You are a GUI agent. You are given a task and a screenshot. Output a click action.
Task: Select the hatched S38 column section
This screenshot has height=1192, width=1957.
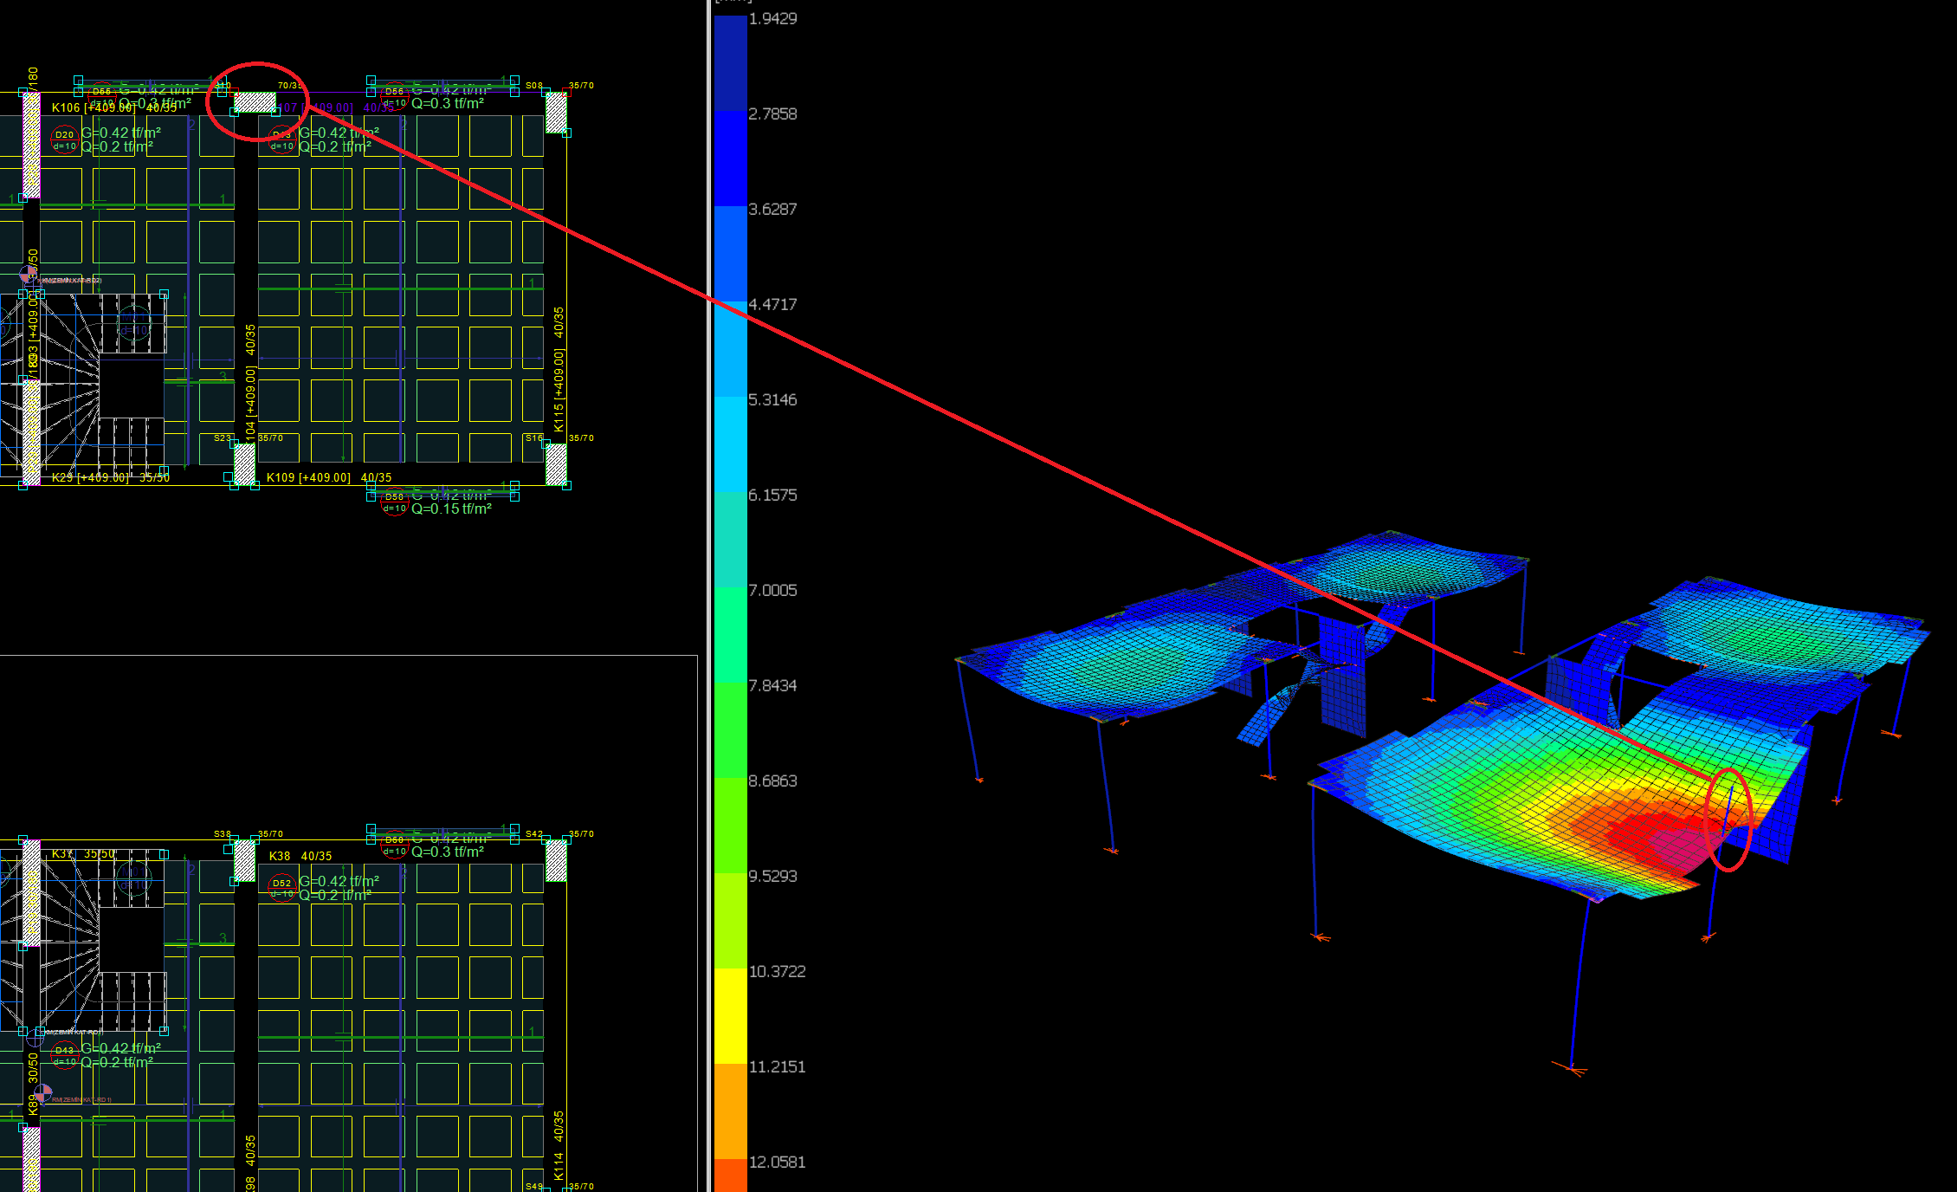pos(245,860)
